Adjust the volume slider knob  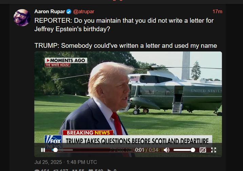pyautogui.click(x=193, y=150)
